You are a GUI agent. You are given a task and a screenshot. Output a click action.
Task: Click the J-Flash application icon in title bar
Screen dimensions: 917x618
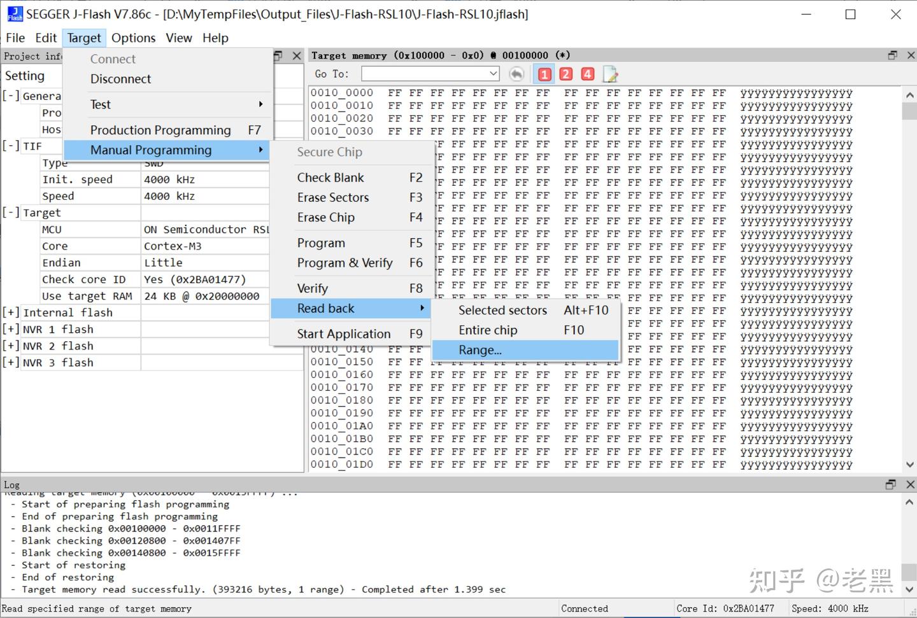[x=14, y=14]
